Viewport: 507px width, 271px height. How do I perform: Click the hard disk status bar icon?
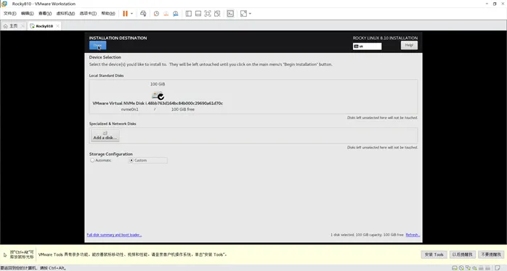(455, 268)
